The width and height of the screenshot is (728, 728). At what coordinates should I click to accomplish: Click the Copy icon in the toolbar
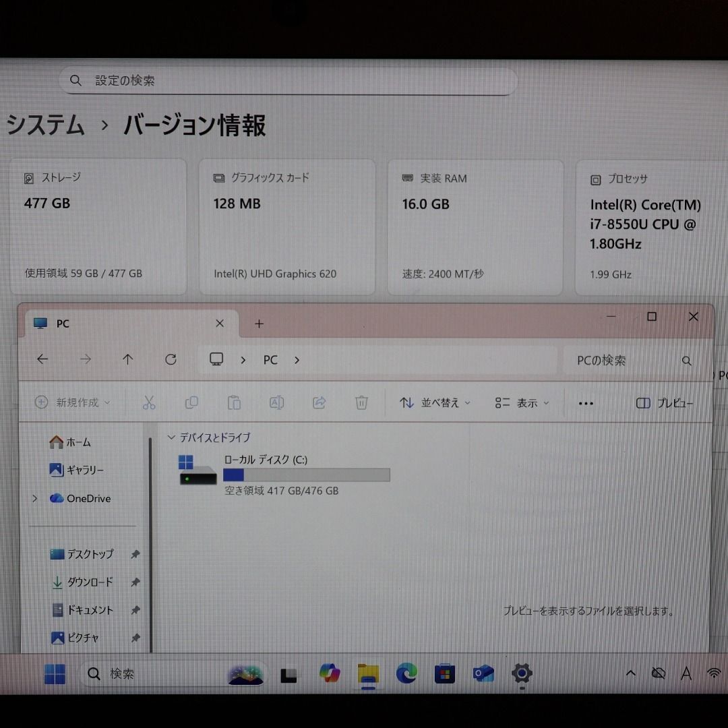192,402
